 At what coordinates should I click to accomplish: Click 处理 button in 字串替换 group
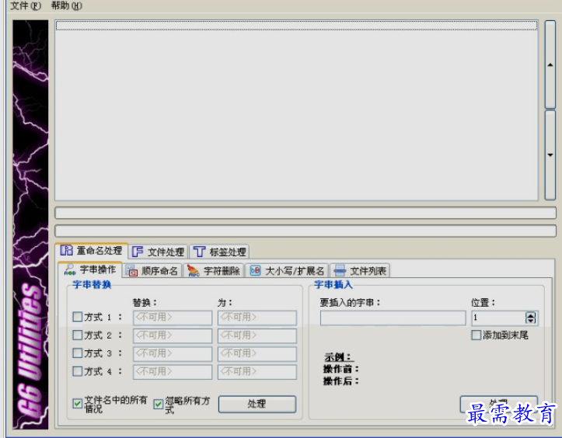[257, 404]
